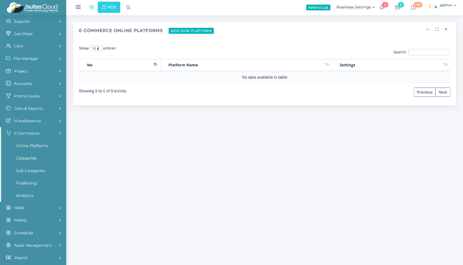This screenshot has width=463, height=265.
Task: Click the clock icon with Off badge
Action: click(x=413, y=7)
